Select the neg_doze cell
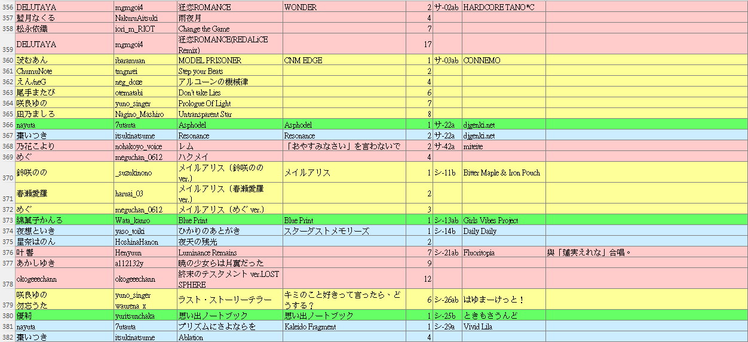Screen dimensions: 748x342 [145, 82]
